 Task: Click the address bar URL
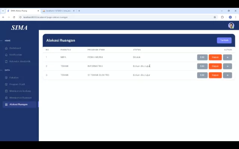[46, 17]
